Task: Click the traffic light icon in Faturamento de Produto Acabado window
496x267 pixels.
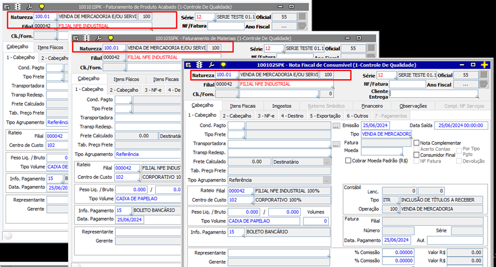Action: tap(17, 7)
